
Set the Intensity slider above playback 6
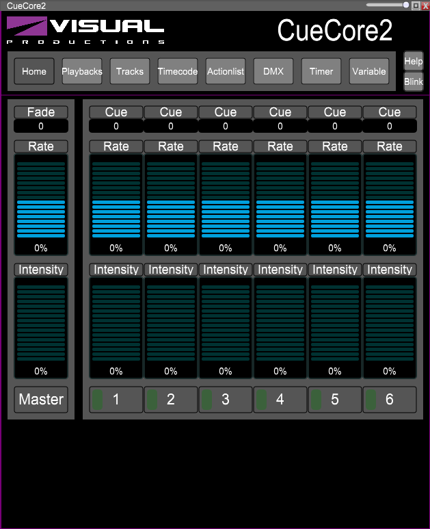pyautogui.click(x=390, y=328)
